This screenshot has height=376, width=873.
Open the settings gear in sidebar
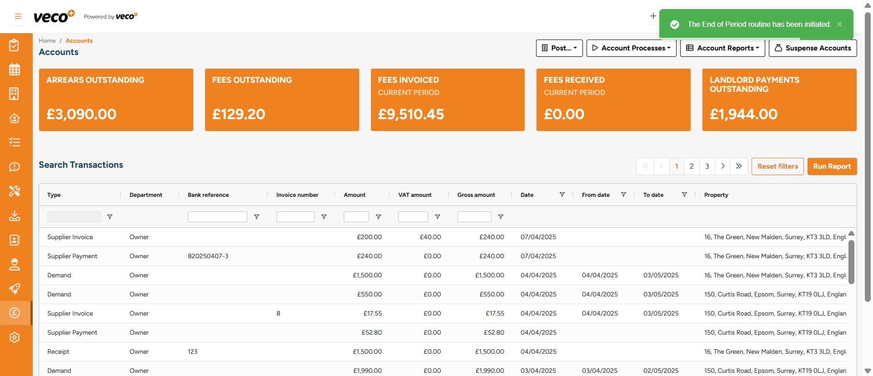15,337
